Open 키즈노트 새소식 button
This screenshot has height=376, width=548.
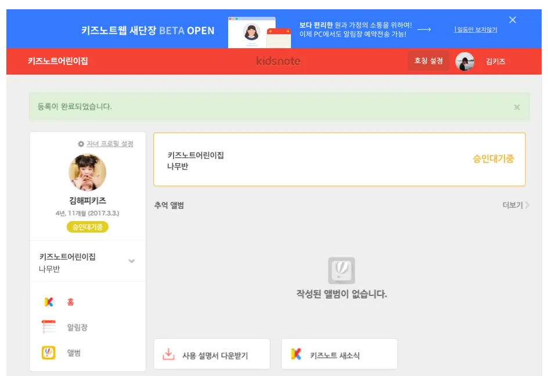pos(340,354)
